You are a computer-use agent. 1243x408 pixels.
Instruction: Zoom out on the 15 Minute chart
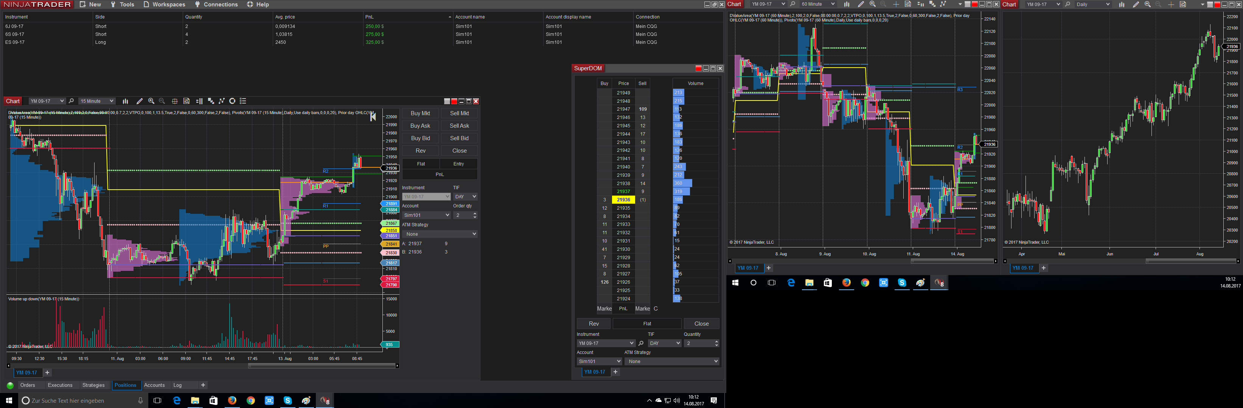tap(162, 101)
